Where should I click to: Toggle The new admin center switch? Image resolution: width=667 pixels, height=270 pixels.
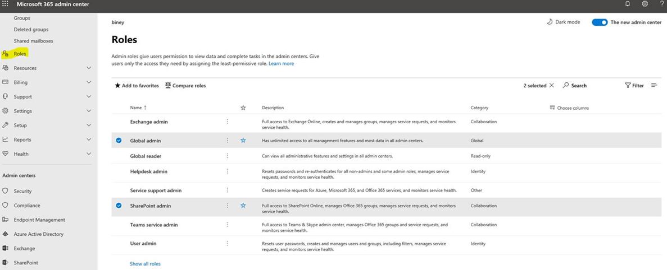point(600,22)
